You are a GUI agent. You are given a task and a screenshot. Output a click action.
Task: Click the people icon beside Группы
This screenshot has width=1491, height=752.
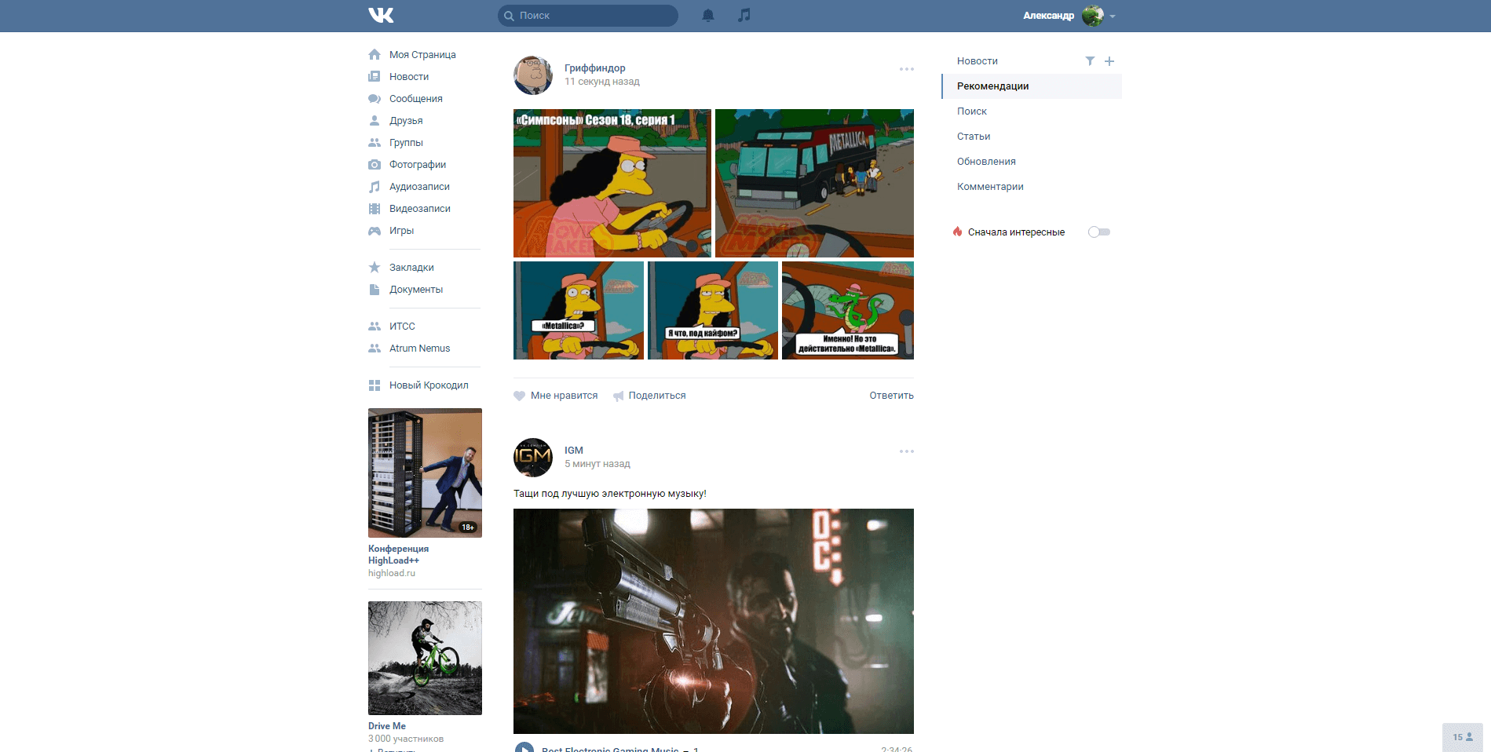(x=375, y=143)
